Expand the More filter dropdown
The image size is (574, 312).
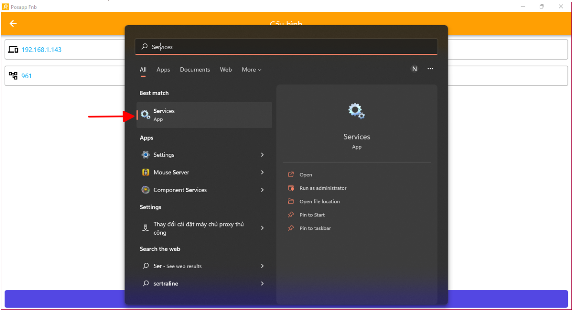click(251, 70)
